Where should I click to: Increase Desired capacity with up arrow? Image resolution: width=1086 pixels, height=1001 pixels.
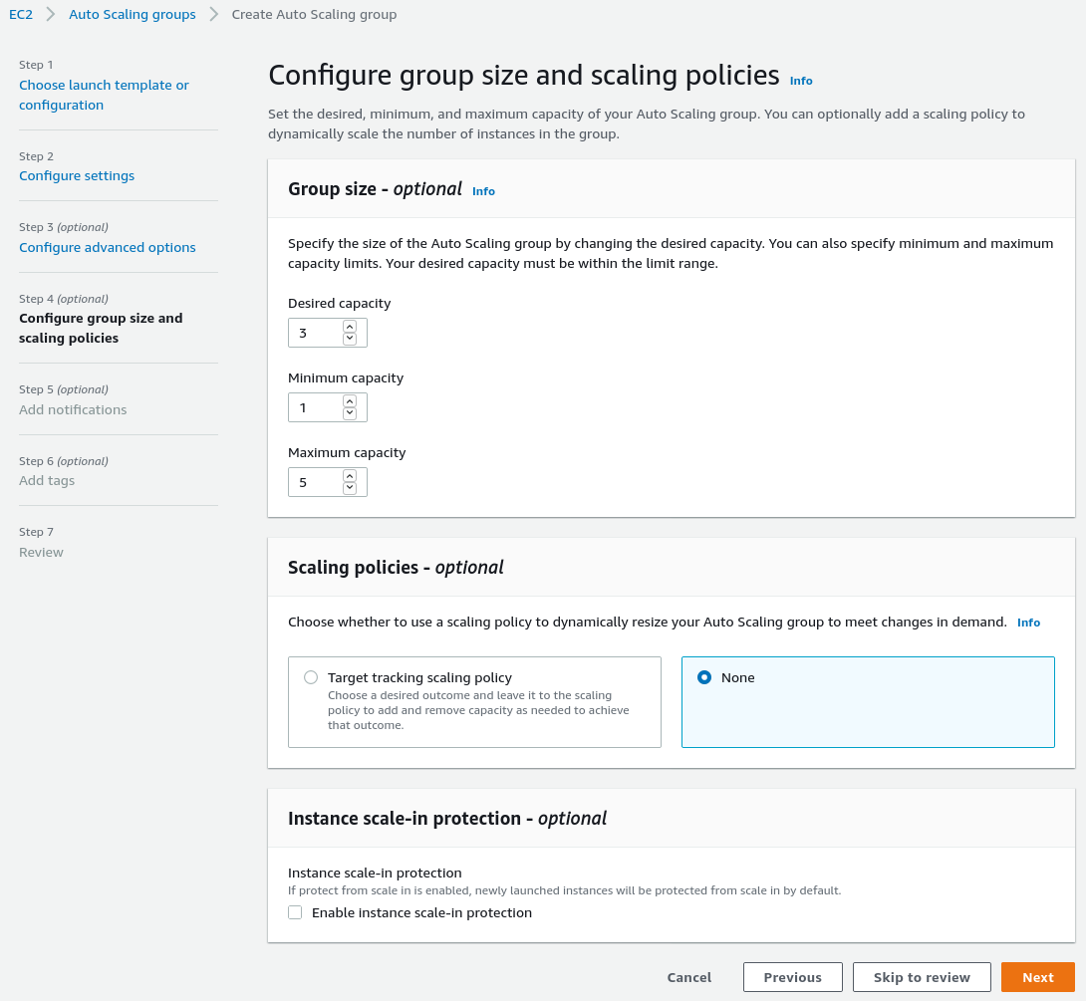[349, 327]
